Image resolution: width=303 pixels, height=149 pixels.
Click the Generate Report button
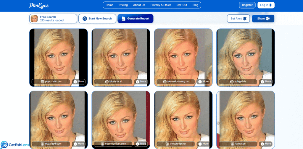click(136, 19)
